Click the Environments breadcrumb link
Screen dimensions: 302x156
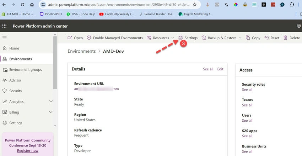point(82,51)
